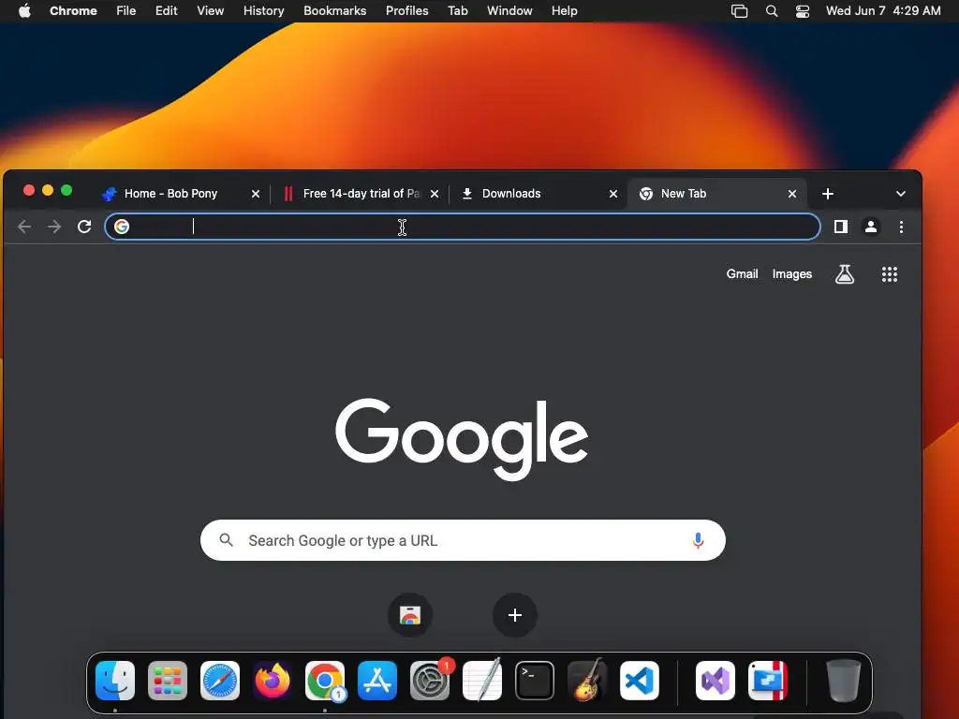Image resolution: width=959 pixels, height=719 pixels.
Task: Maximize Chrome with the green button
Action: pos(66,191)
